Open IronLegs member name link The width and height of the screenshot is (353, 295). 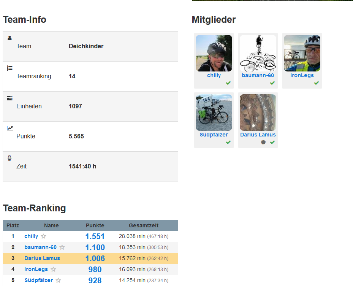302,75
